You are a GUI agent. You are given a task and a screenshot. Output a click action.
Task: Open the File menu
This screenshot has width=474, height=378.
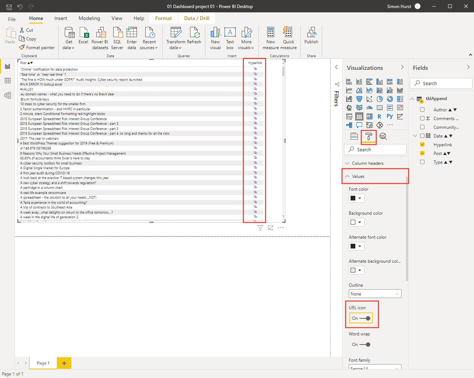click(x=12, y=19)
